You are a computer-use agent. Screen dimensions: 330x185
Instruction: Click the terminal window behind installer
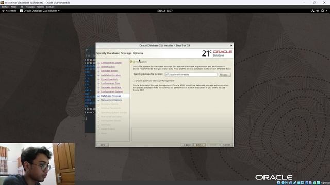[x=90, y=90]
